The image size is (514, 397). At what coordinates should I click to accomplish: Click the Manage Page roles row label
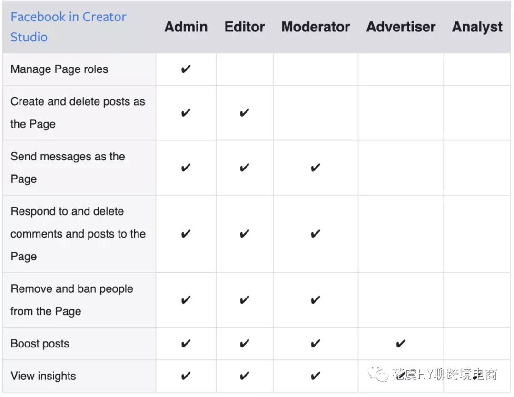[59, 69]
